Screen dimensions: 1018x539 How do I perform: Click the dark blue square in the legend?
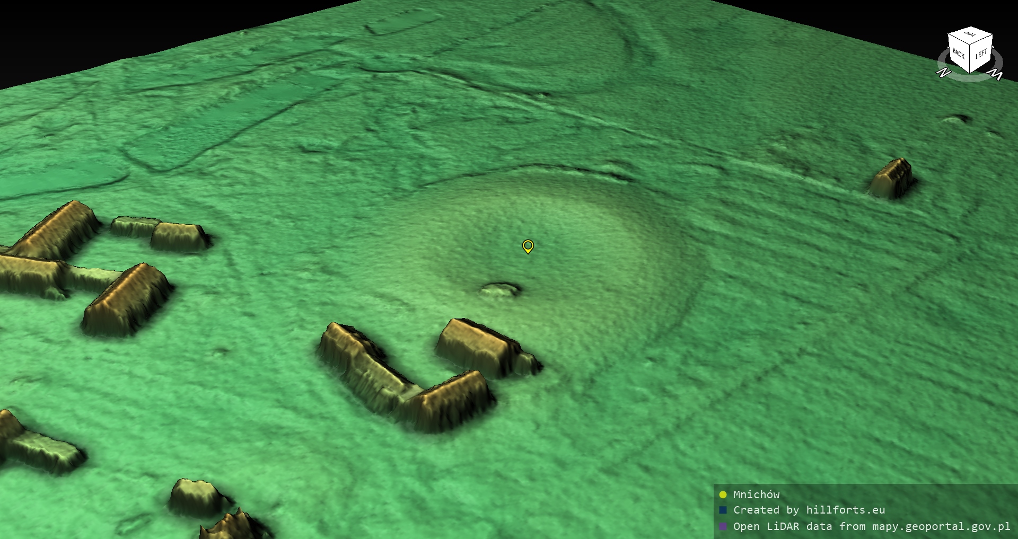(x=723, y=510)
